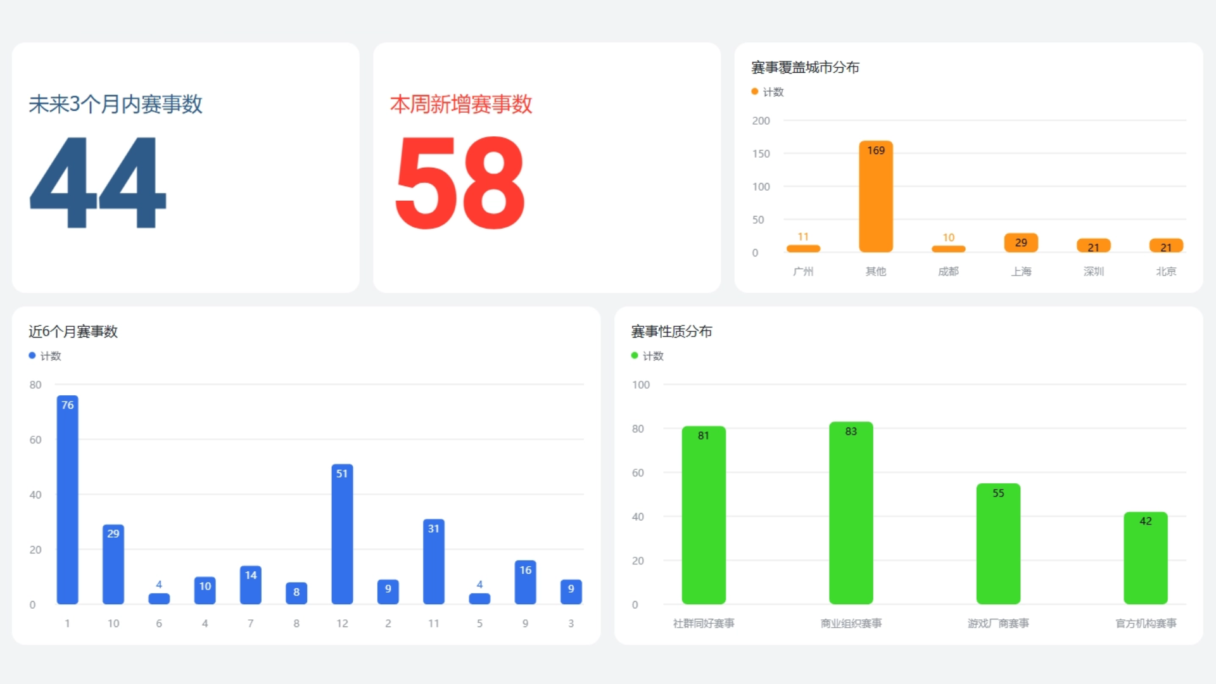Click the red 58 new events value
The height and width of the screenshot is (684, 1216).
click(460, 182)
